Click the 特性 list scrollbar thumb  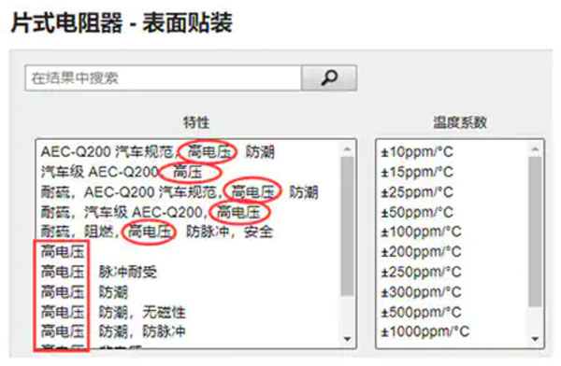pyautogui.click(x=347, y=226)
